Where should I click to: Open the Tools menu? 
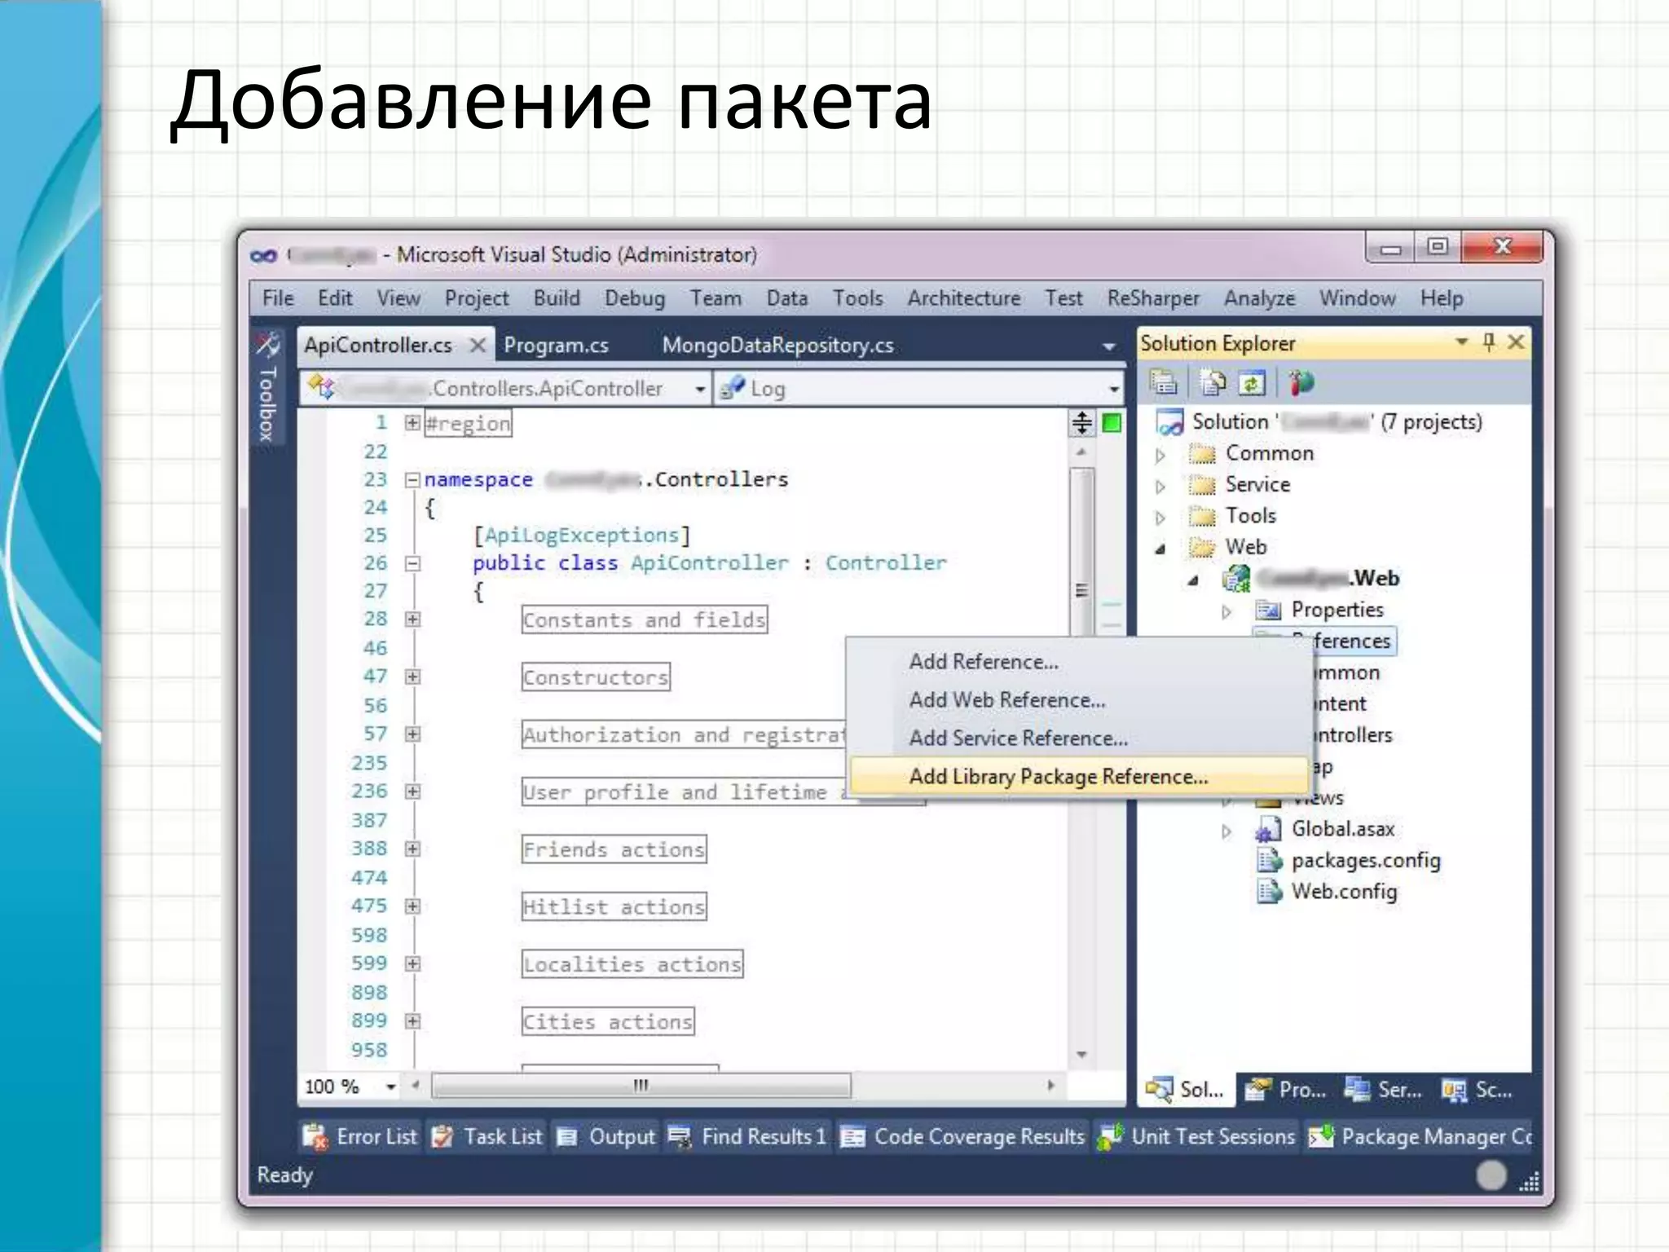857,298
